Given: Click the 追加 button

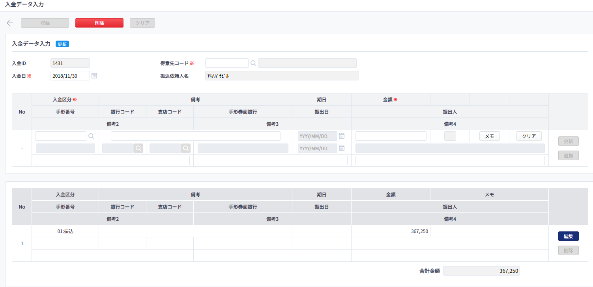Looking at the screenshot, I should (x=569, y=155).
